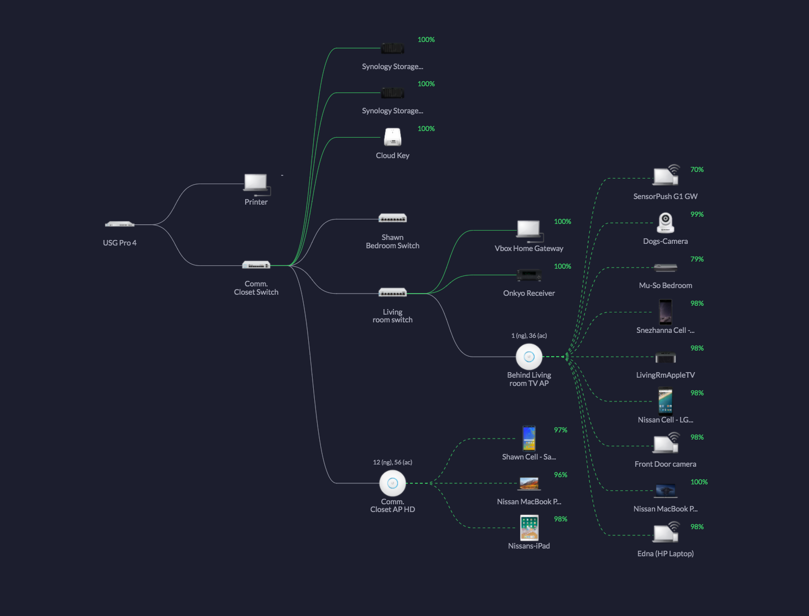The image size is (809, 616).
Task: Select the SensorPush G1 GW icon
Action: [x=665, y=176]
